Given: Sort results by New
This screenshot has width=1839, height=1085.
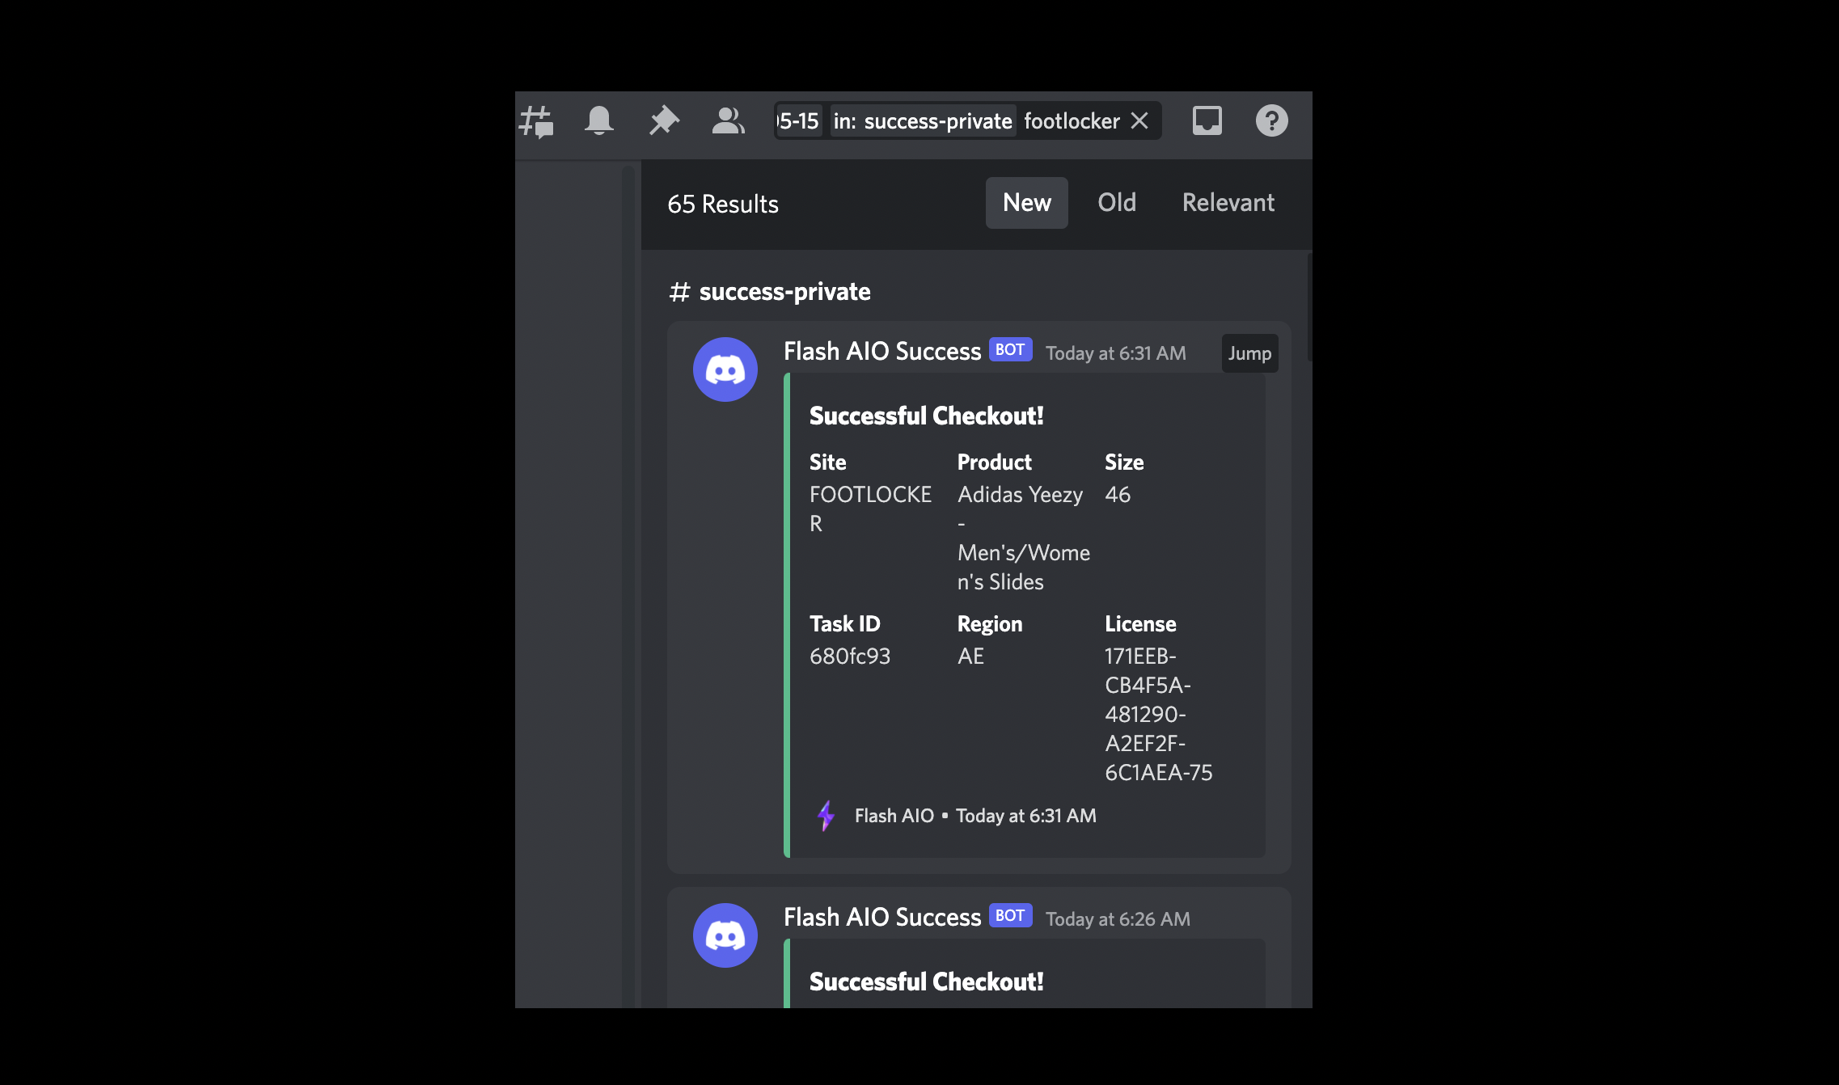Looking at the screenshot, I should coord(1026,203).
